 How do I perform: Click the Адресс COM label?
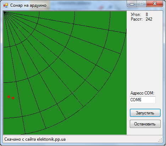coord(142,93)
